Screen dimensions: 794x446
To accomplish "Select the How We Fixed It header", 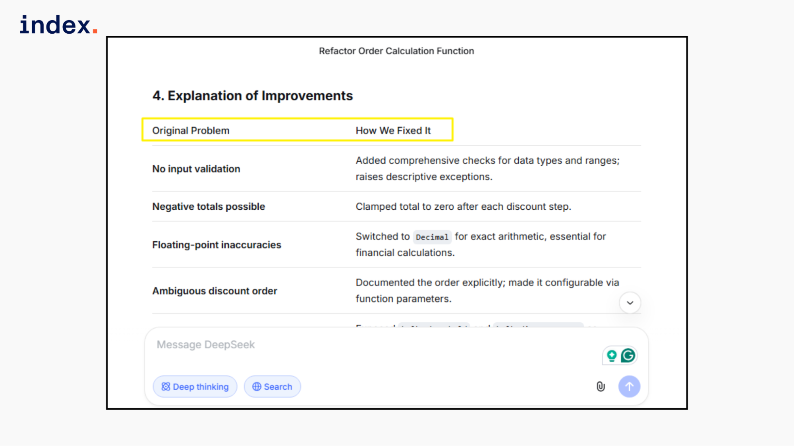I will tap(393, 130).
